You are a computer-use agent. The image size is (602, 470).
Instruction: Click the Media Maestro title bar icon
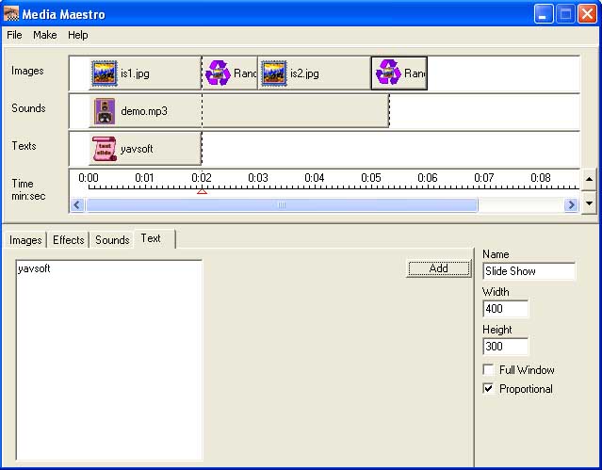(11, 14)
